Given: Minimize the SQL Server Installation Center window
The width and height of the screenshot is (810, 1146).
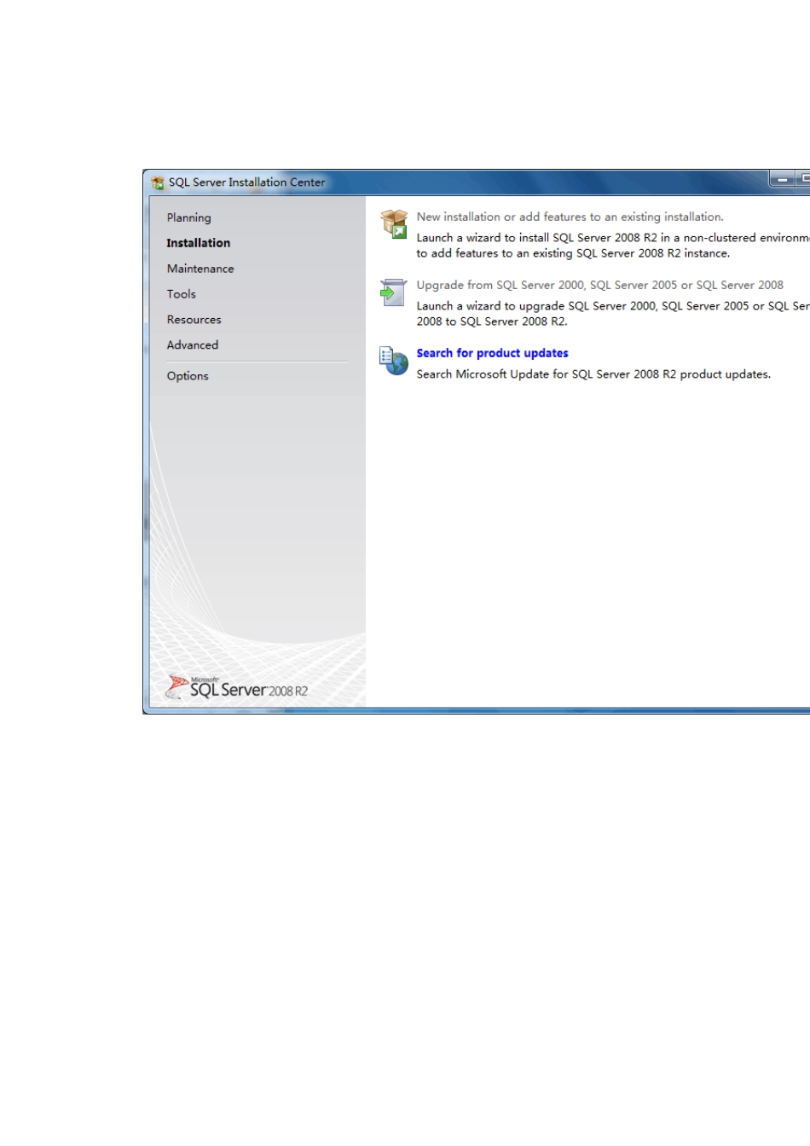Looking at the screenshot, I should [782, 180].
